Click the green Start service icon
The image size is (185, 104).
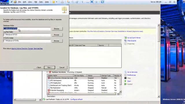pos(125,81)
